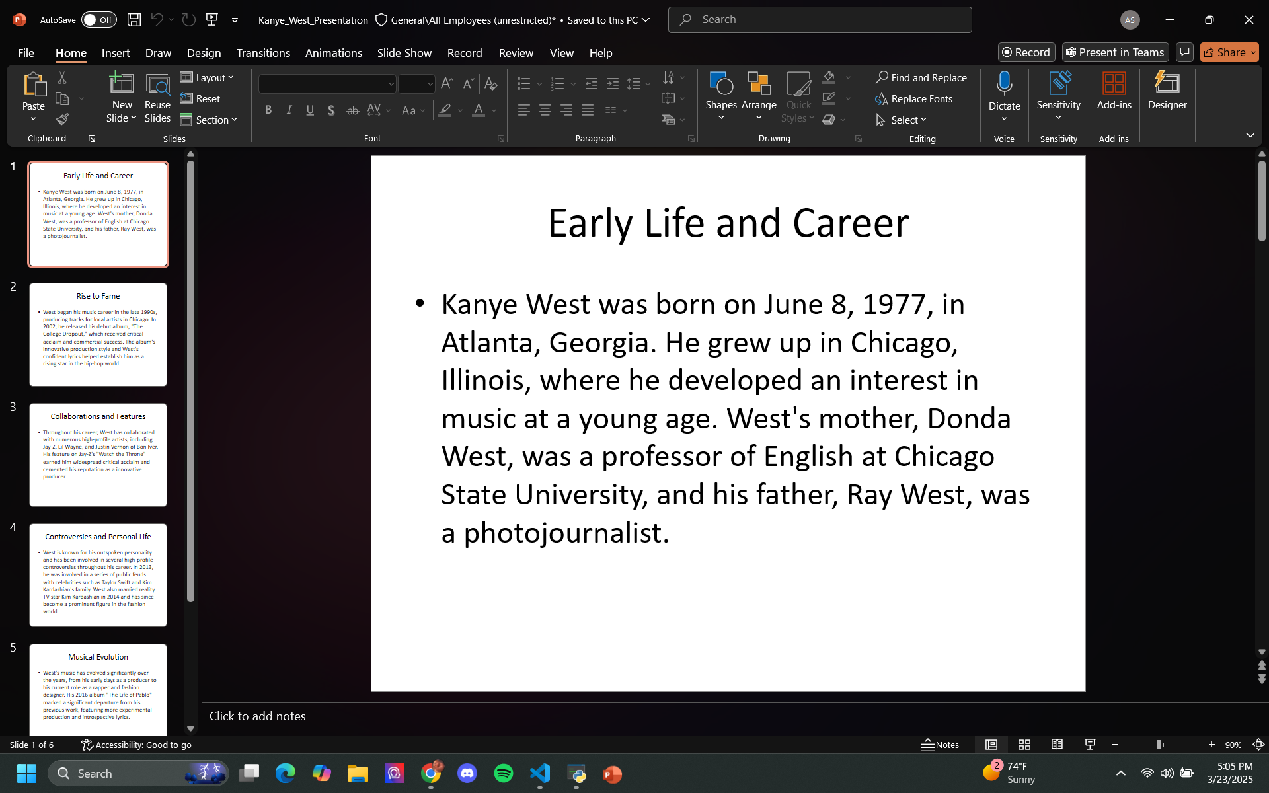Click the Format Painter icon
The height and width of the screenshot is (793, 1269).
[x=62, y=120]
